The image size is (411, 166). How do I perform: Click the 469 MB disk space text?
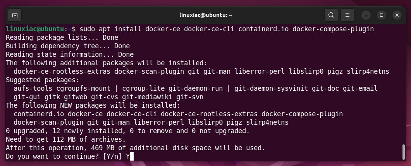click(x=103, y=148)
